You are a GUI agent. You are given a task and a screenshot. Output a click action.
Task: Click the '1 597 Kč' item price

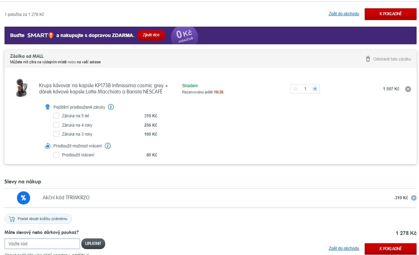[x=391, y=89]
